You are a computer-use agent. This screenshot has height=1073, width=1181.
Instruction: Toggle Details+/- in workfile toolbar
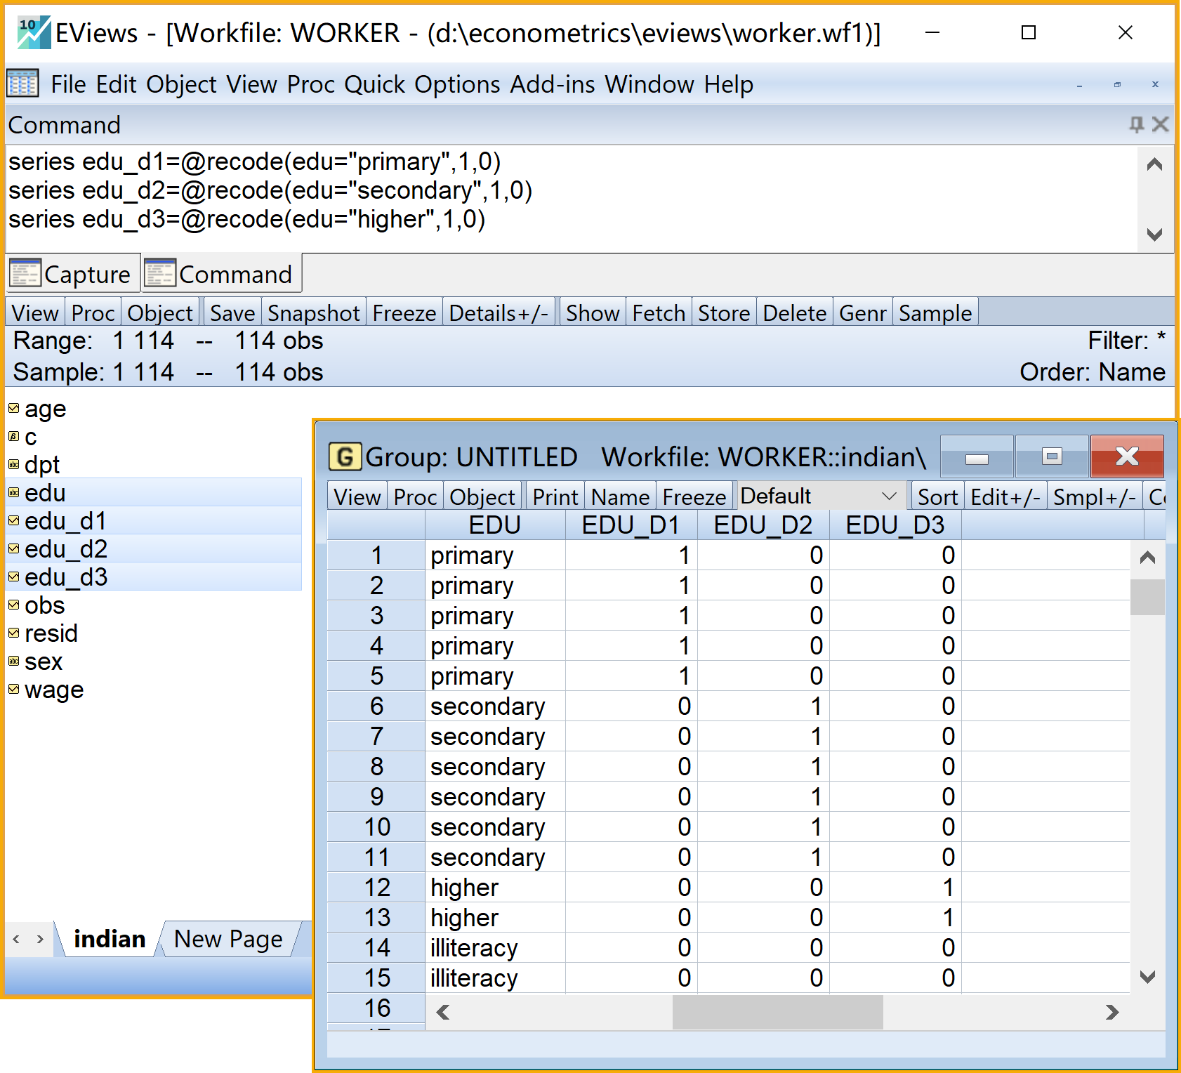pyautogui.click(x=498, y=313)
